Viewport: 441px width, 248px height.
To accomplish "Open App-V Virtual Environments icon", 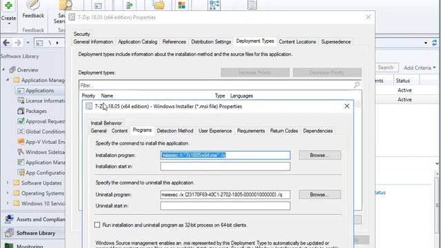I will coord(21,142).
